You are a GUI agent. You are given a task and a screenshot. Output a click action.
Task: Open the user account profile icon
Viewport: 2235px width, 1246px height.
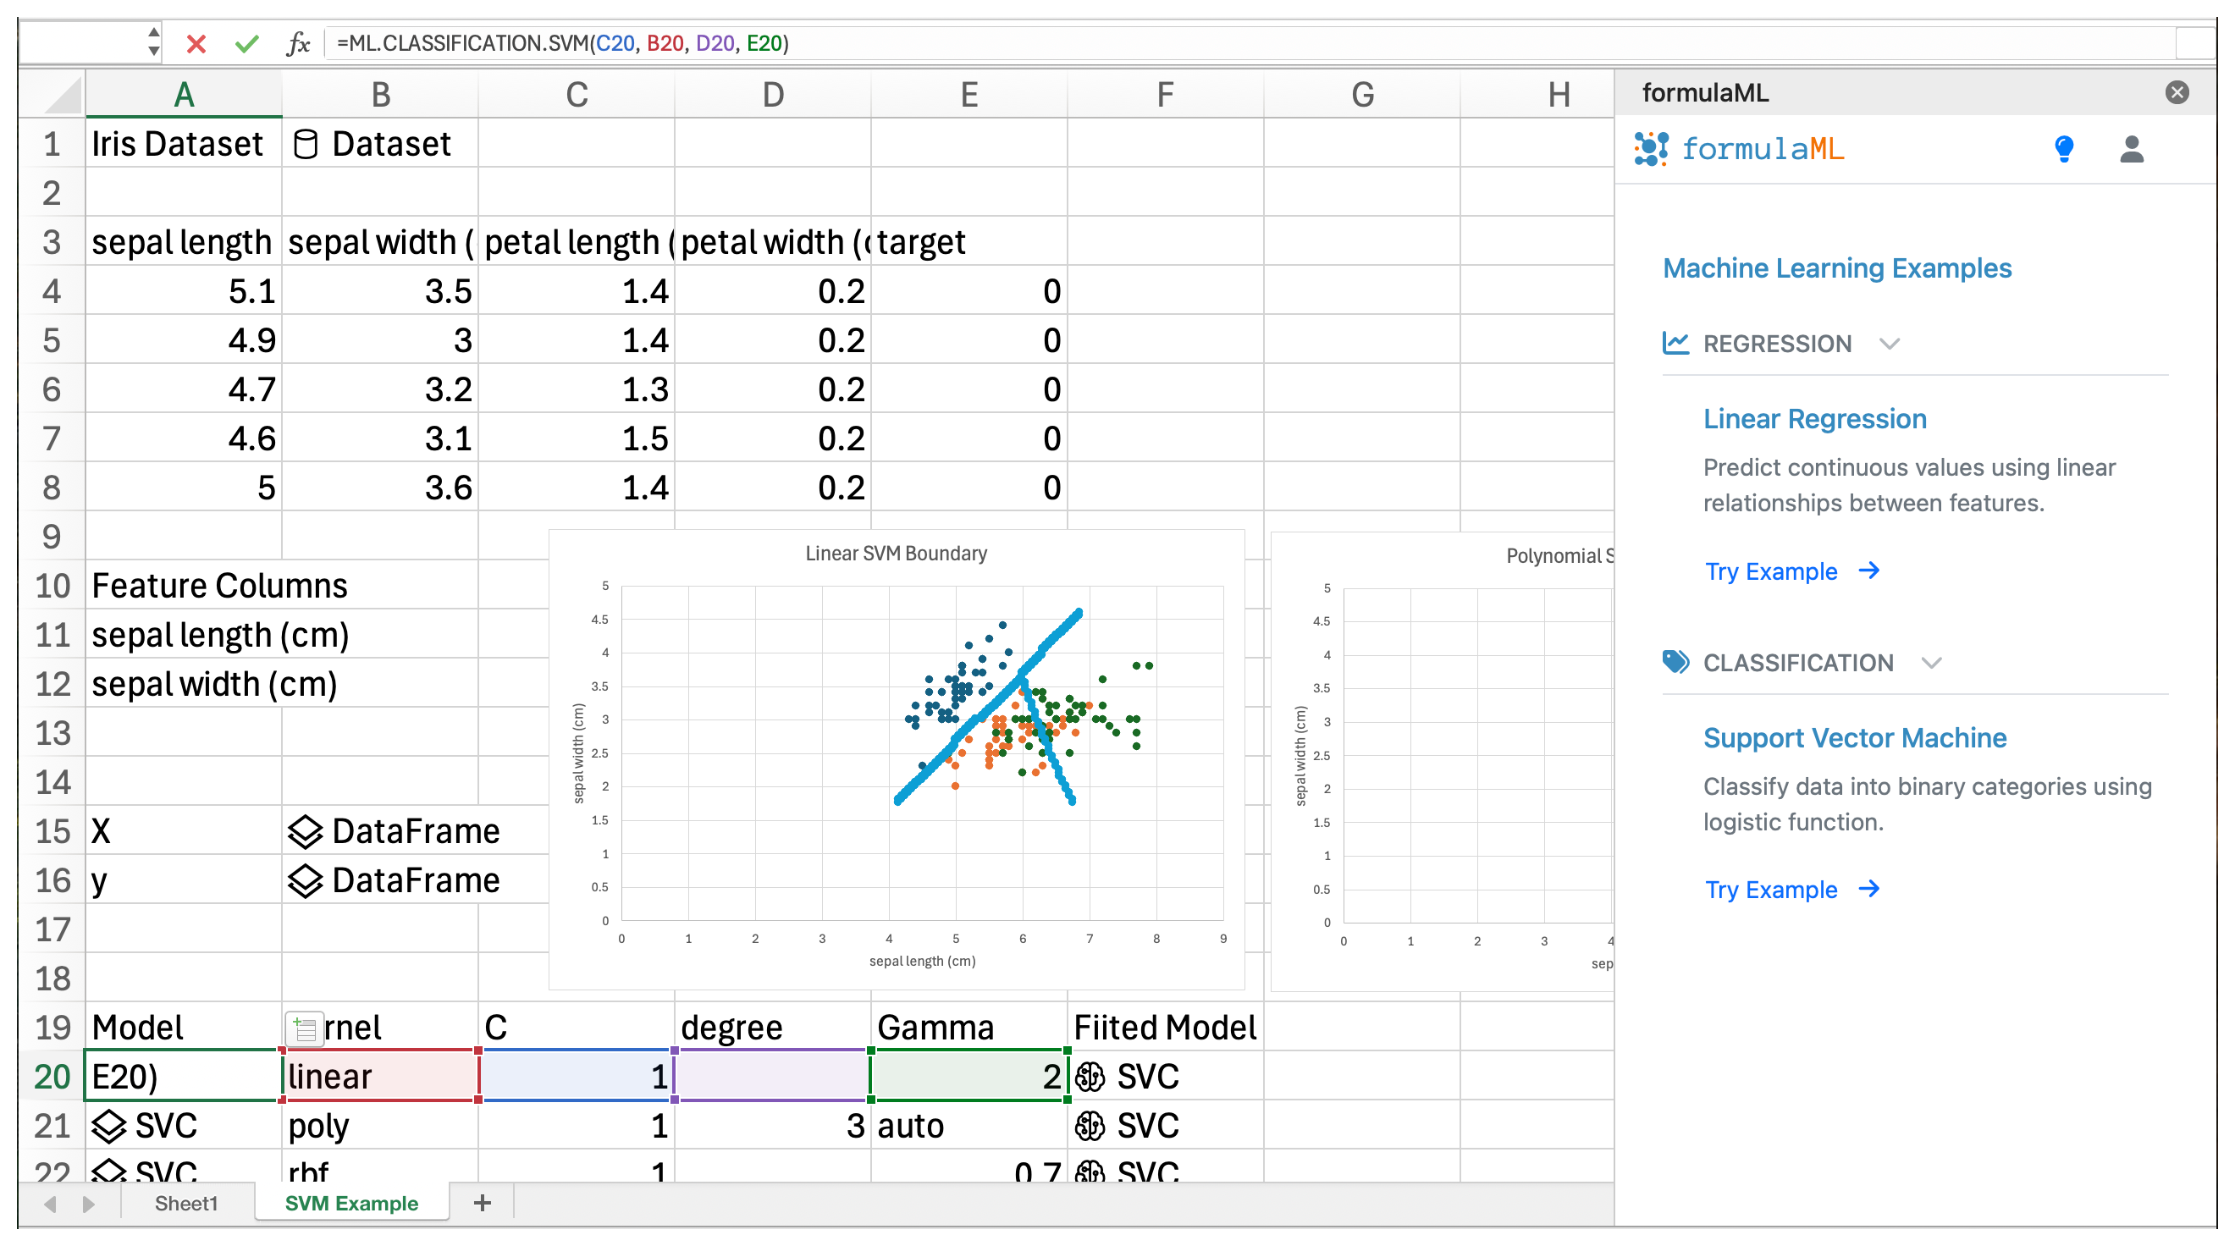pyautogui.click(x=2132, y=149)
